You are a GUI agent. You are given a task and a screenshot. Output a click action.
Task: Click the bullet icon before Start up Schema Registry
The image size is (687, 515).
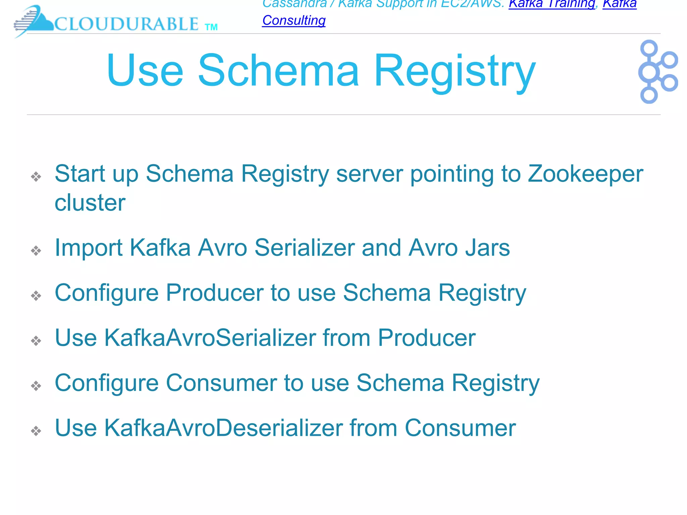(36, 176)
